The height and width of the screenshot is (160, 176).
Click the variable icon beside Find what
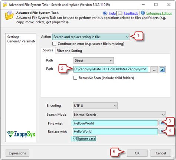coord(162,123)
